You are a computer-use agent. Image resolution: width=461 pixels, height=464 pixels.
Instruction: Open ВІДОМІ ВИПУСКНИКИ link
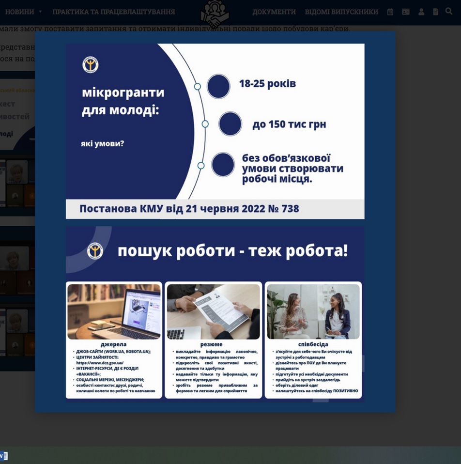(x=341, y=12)
